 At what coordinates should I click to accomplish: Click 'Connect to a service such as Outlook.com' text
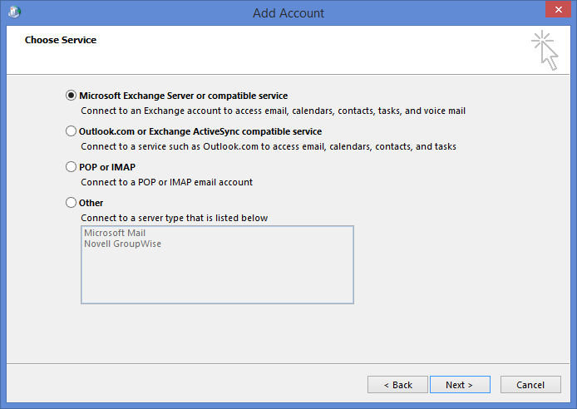[x=268, y=146]
